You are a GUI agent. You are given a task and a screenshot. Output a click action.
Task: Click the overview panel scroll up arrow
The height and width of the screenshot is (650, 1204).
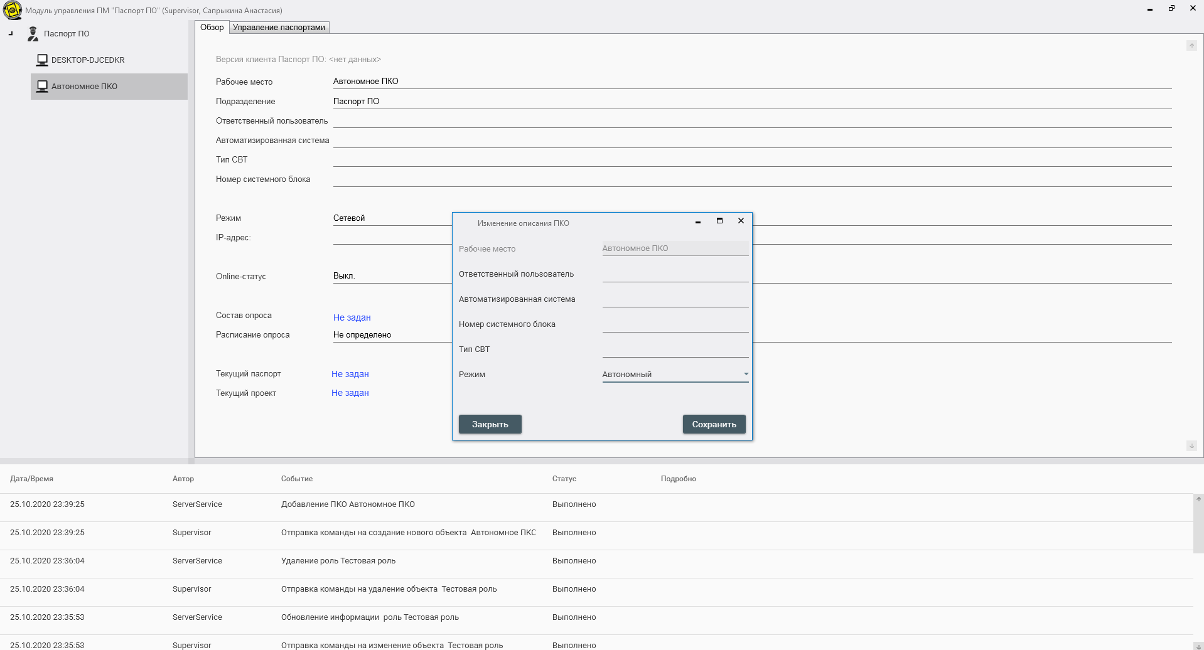1191,46
